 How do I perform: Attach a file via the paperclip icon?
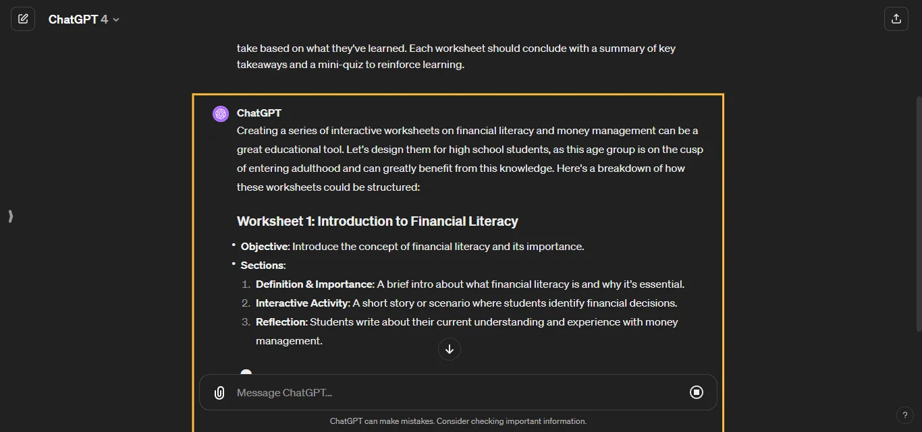(x=219, y=392)
